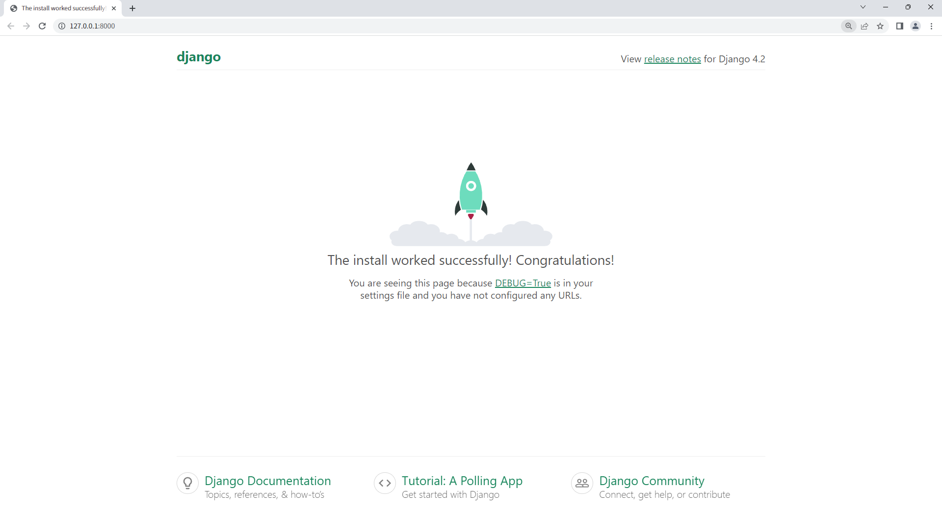Go forward to the next page
Screen dimensions: 942x515
(26, 26)
